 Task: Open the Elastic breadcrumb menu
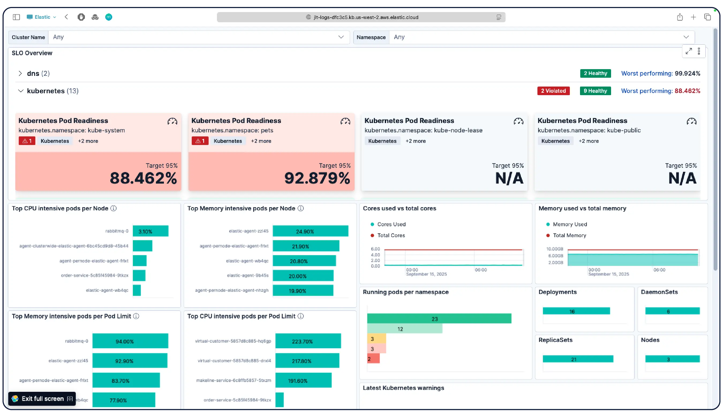(x=42, y=17)
